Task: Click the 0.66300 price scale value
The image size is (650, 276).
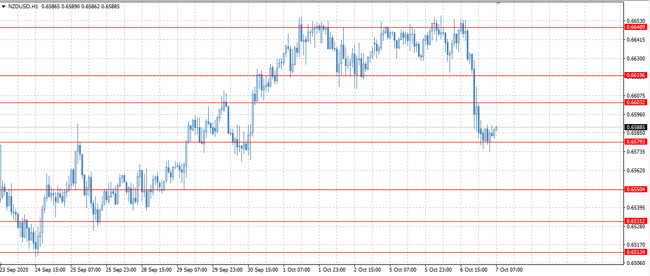Action: coord(636,59)
